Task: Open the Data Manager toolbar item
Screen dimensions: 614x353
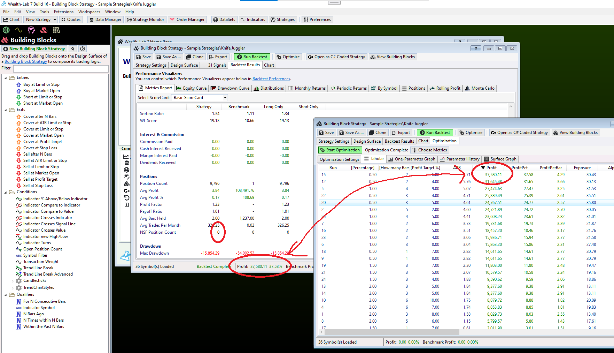Action: [105, 20]
